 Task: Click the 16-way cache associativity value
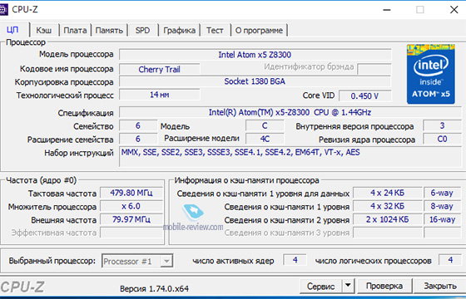(442, 219)
